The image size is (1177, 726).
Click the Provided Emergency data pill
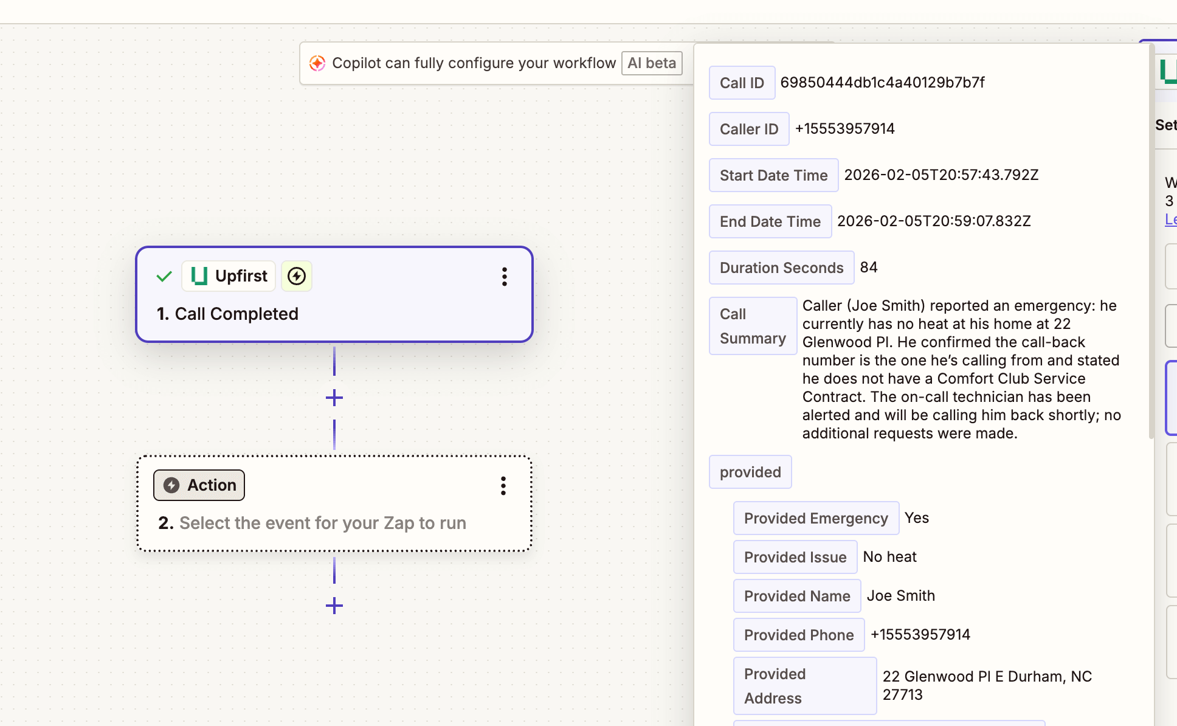pyautogui.click(x=815, y=517)
